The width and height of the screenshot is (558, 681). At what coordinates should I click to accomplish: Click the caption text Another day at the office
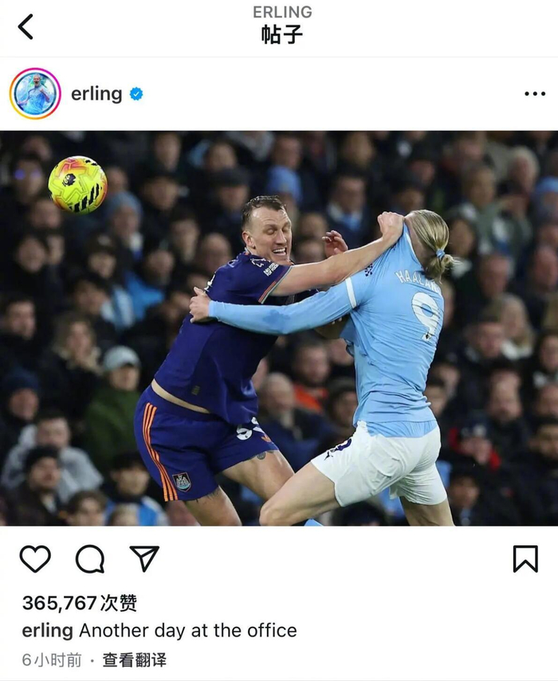point(188,631)
